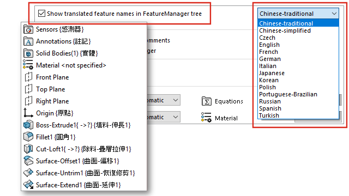Click the Sensors folder icon
The width and height of the screenshot is (349, 196).
pos(28,29)
